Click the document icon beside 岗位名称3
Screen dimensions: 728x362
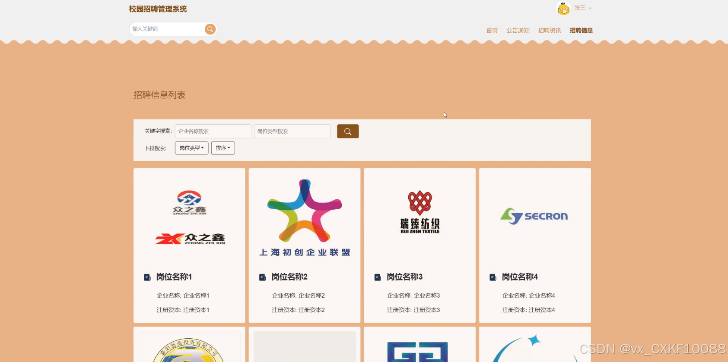(x=378, y=277)
